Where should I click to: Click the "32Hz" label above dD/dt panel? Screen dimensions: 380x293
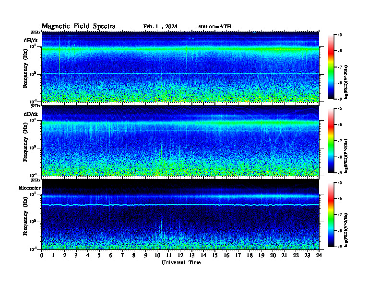click(36, 106)
